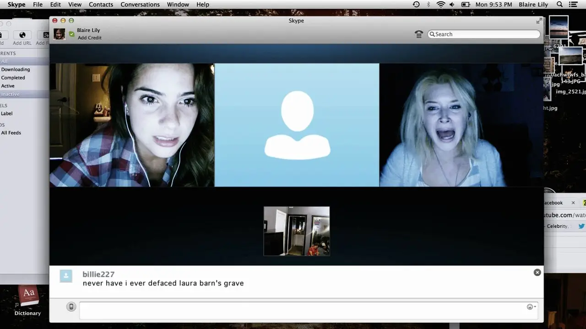The width and height of the screenshot is (586, 329).
Task: Click the Time Machine icon in menu bar
Action: click(x=416, y=5)
